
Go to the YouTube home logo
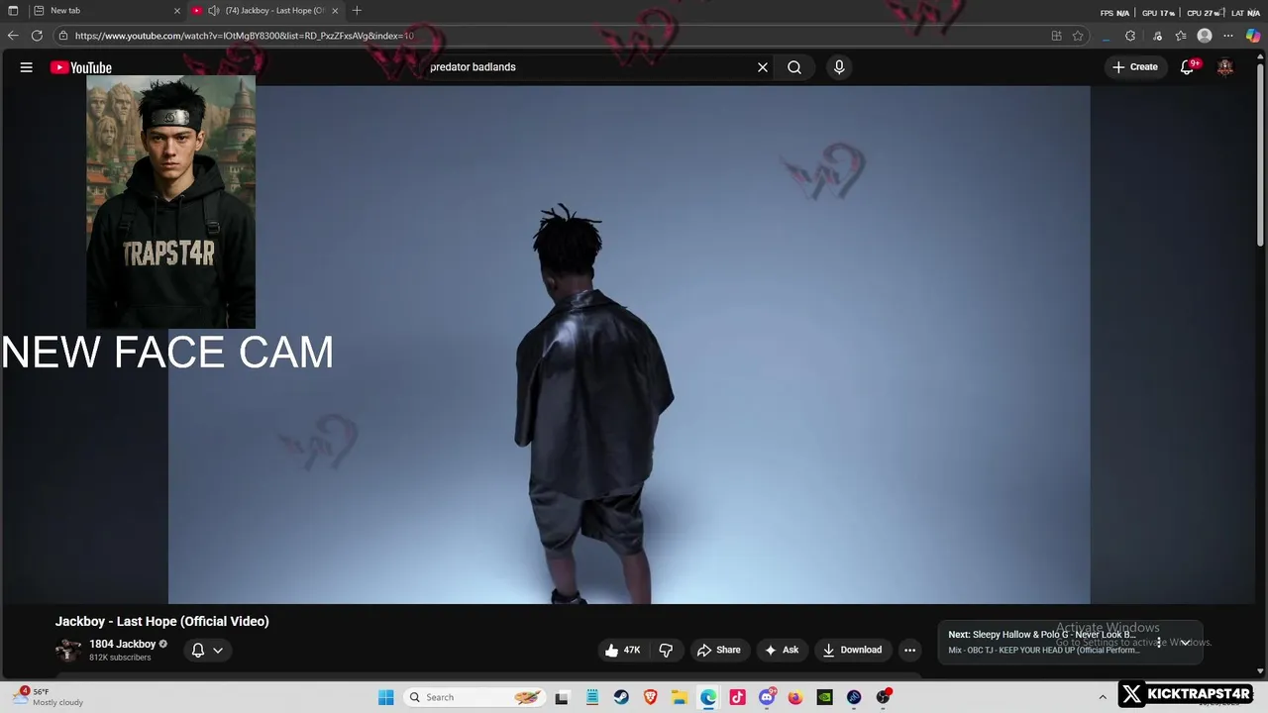tap(81, 67)
